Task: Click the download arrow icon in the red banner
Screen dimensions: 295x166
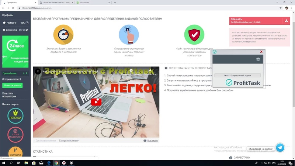Action: click(x=286, y=21)
